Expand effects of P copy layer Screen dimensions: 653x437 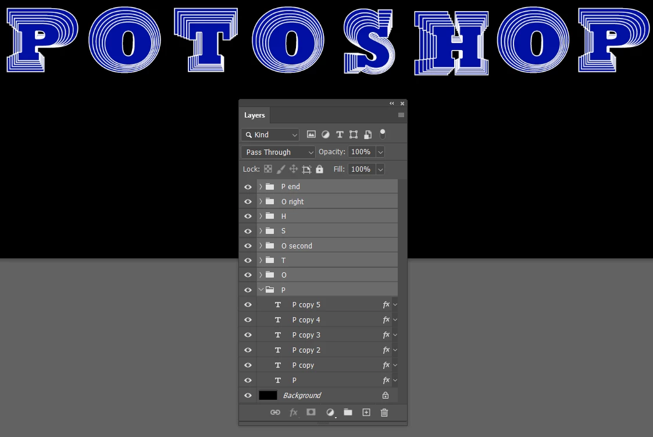(395, 365)
